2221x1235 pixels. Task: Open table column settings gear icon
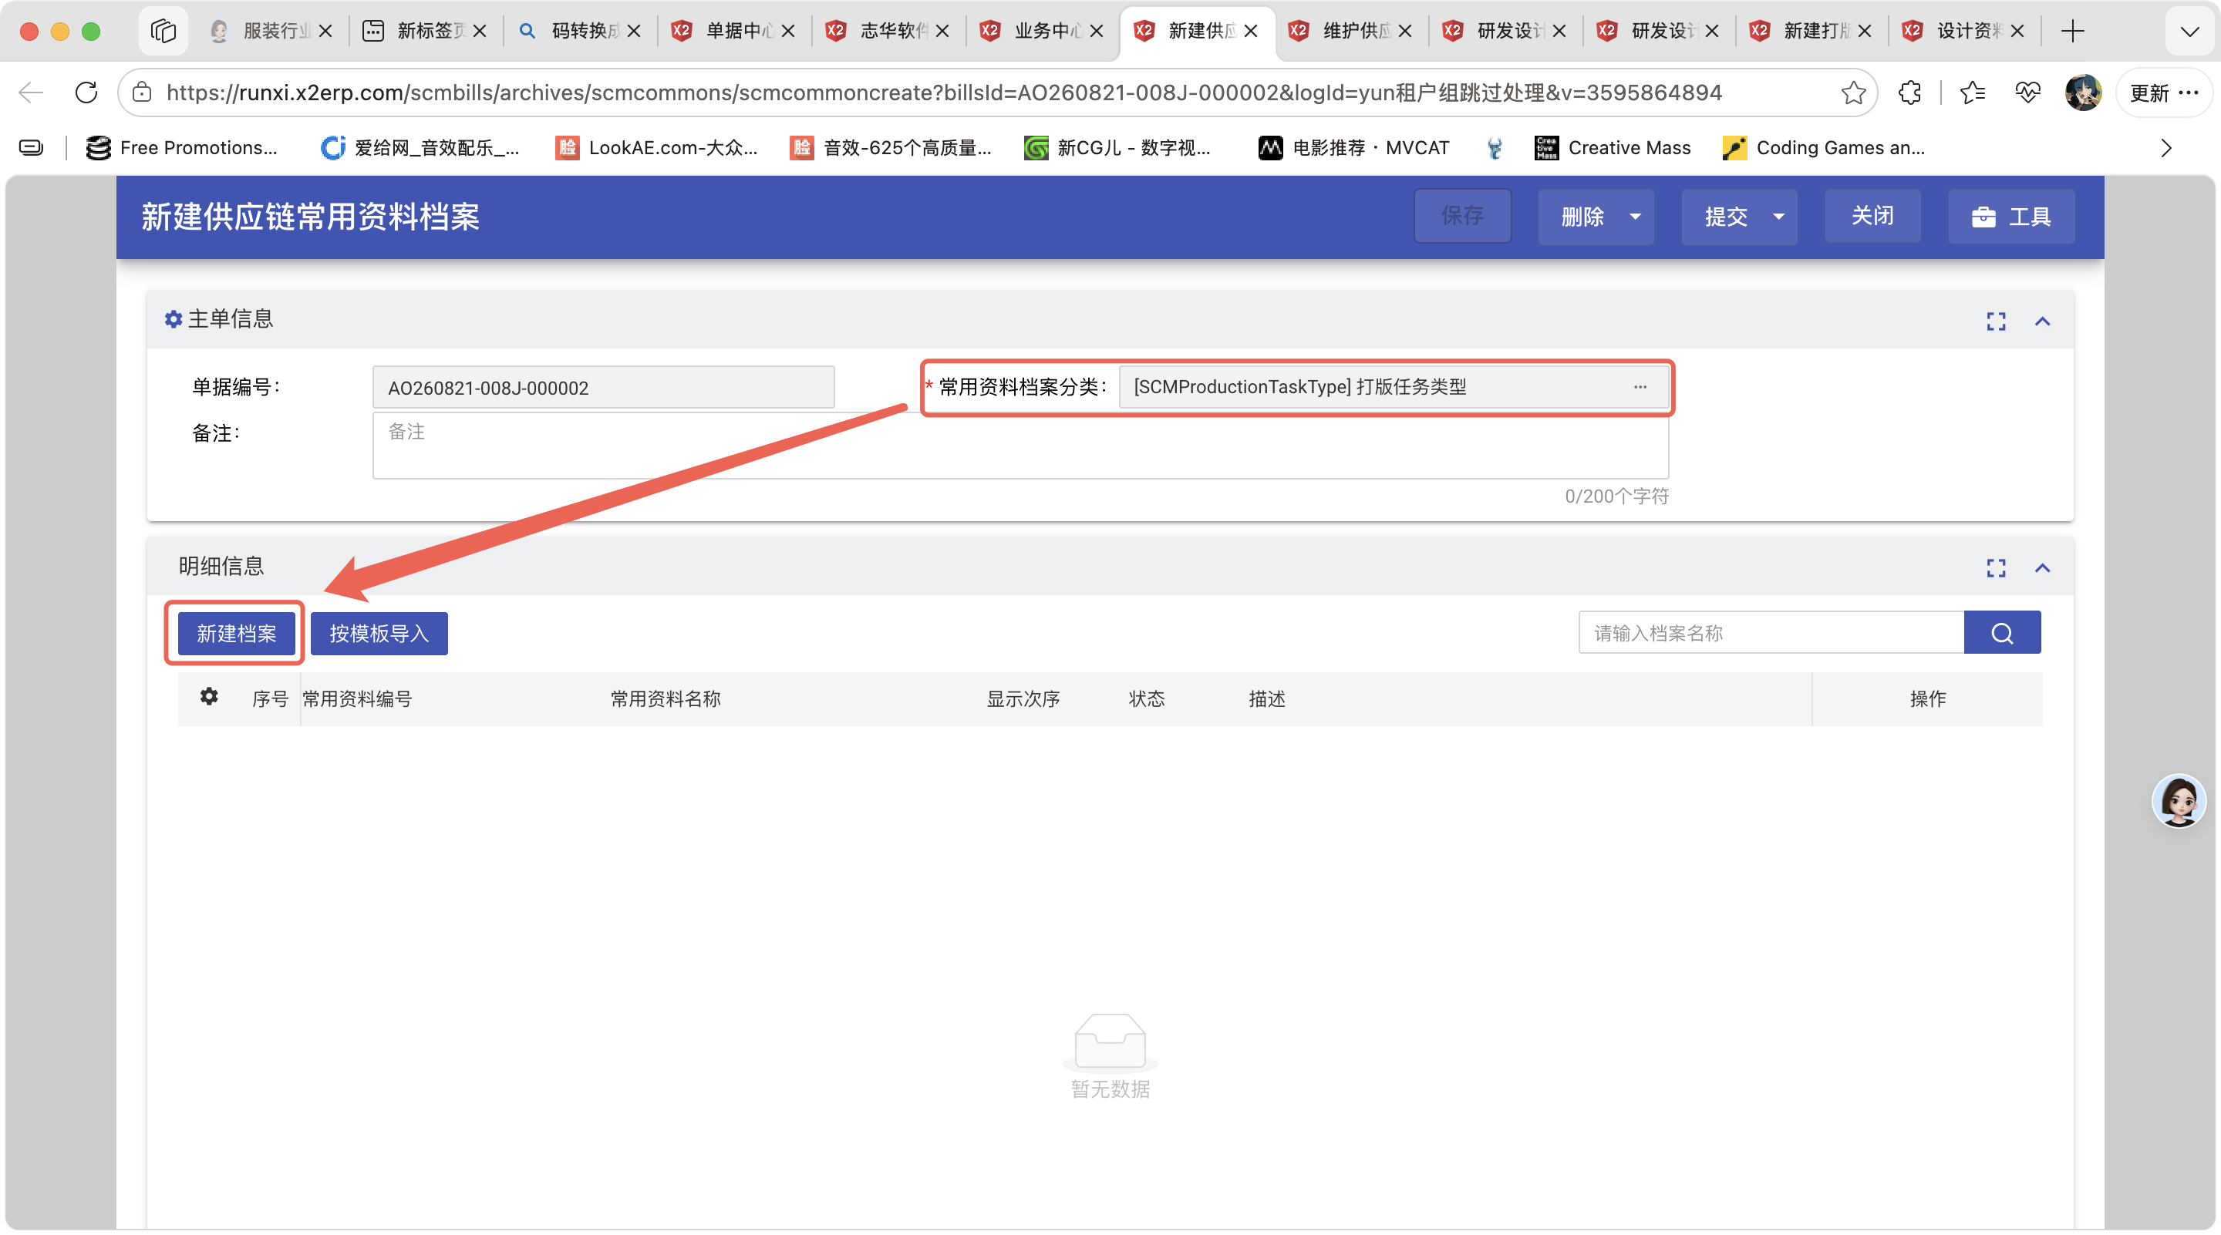click(209, 696)
